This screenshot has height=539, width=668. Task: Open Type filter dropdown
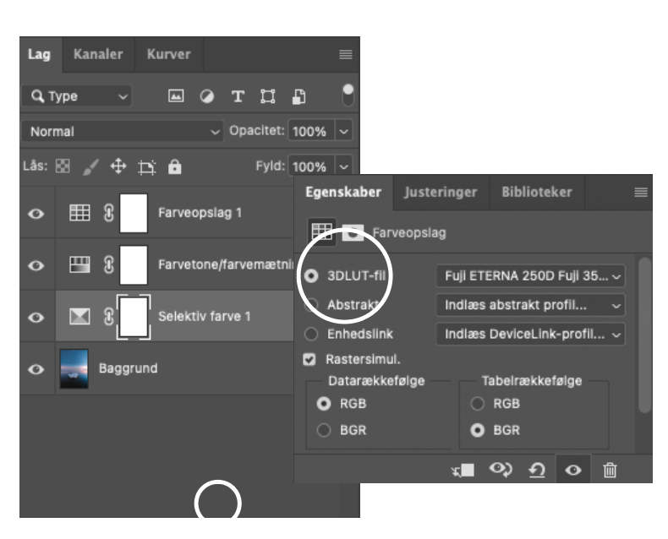[x=77, y=96]
